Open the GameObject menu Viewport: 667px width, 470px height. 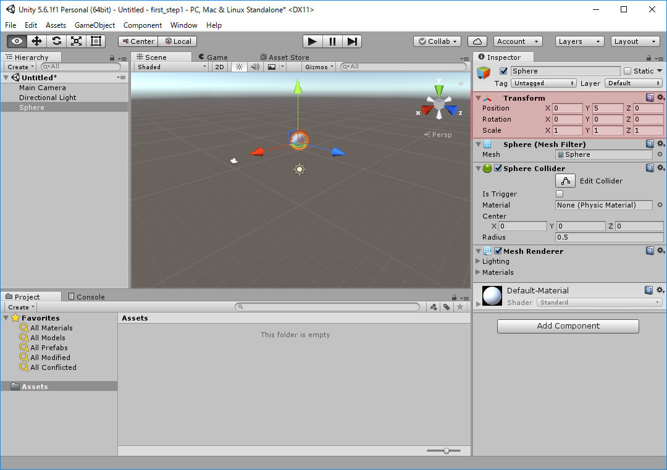point(94,25)
